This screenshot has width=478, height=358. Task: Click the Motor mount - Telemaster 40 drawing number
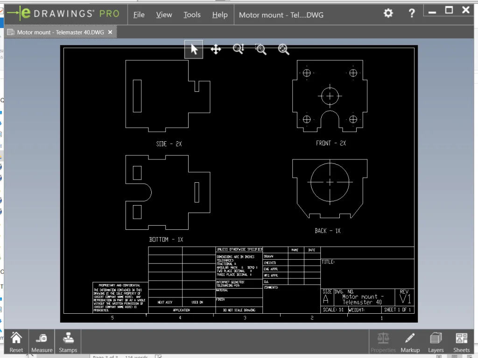362,299
